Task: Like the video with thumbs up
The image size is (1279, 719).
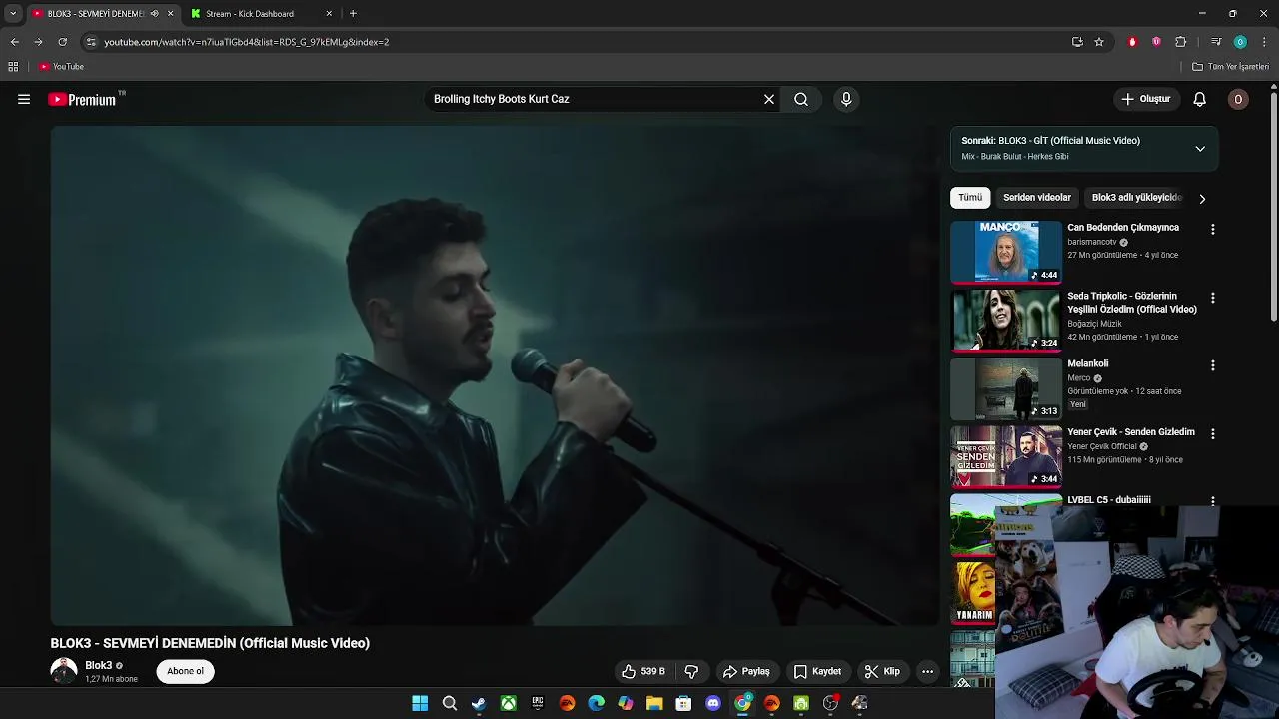Action: click(642, 671)
